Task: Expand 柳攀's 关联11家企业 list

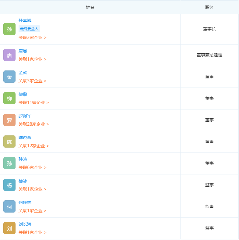Action: (33, 102)
